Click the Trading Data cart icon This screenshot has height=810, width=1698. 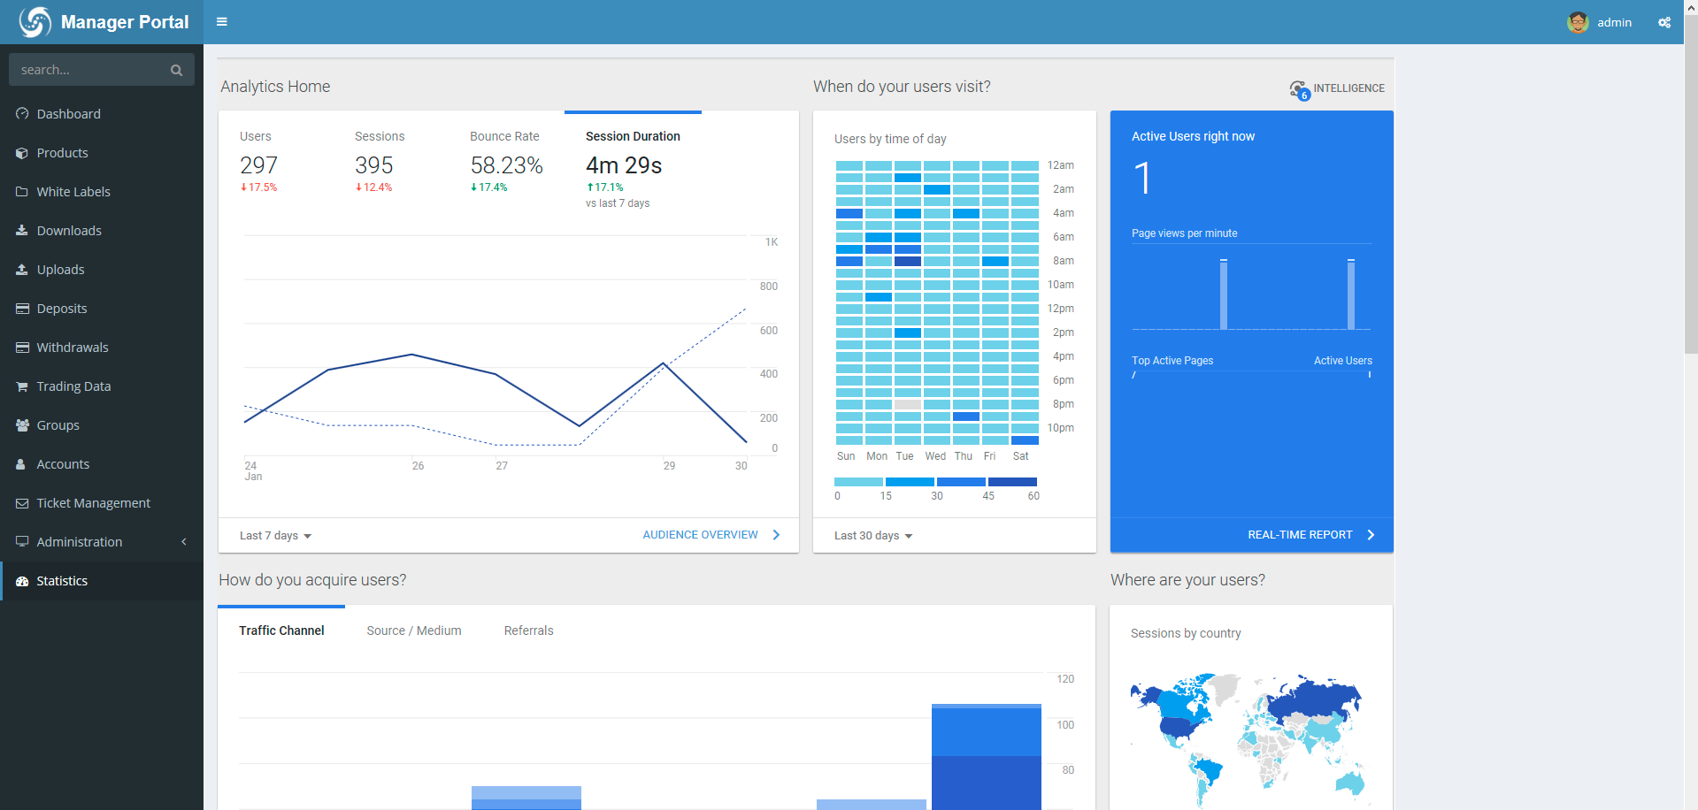(22, 386)
